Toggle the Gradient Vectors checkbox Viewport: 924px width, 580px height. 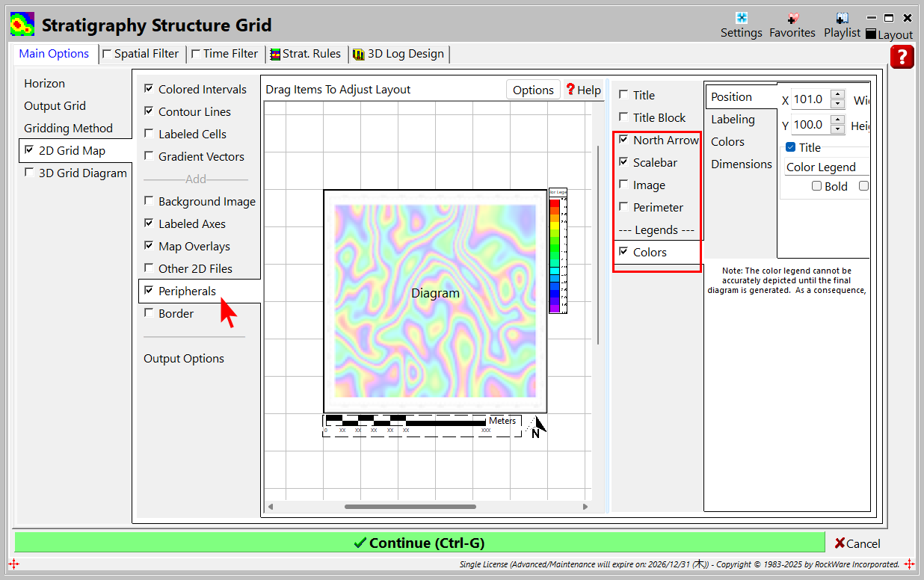[x=150, y=156]
